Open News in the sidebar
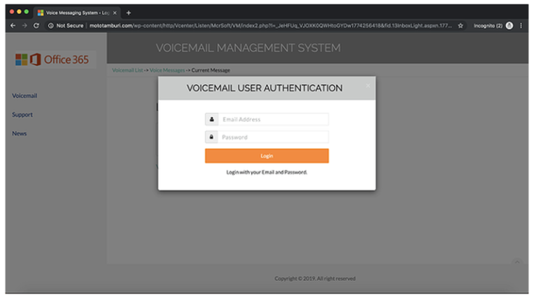The height and width of the screenshot is (297, 536). point(19,133)
